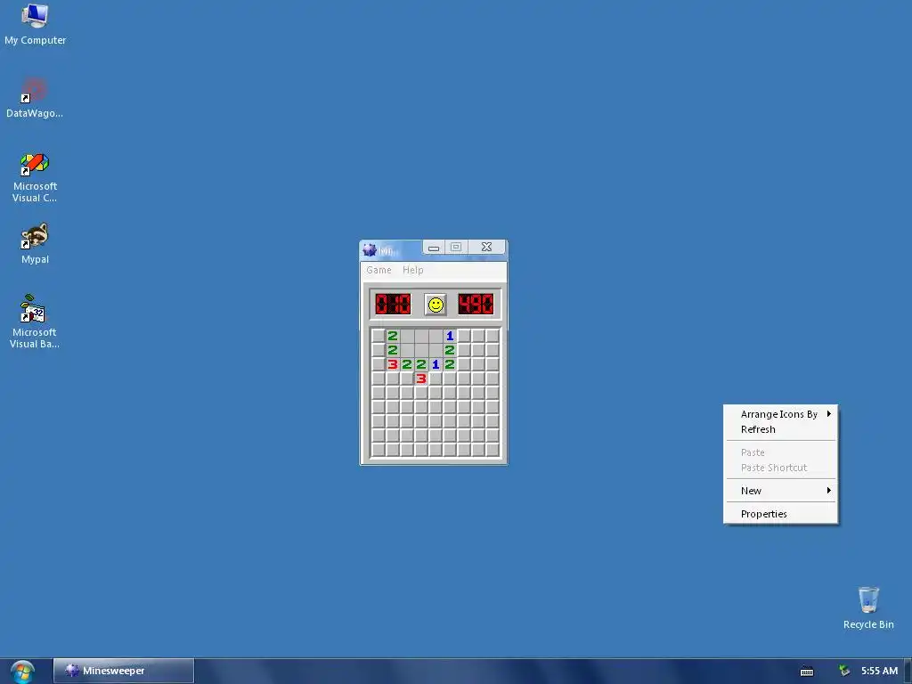This screenshot has width=912, height=684.
Task: Select the Mypal raccoon browser icon
Action: click(x=35, y=244)
